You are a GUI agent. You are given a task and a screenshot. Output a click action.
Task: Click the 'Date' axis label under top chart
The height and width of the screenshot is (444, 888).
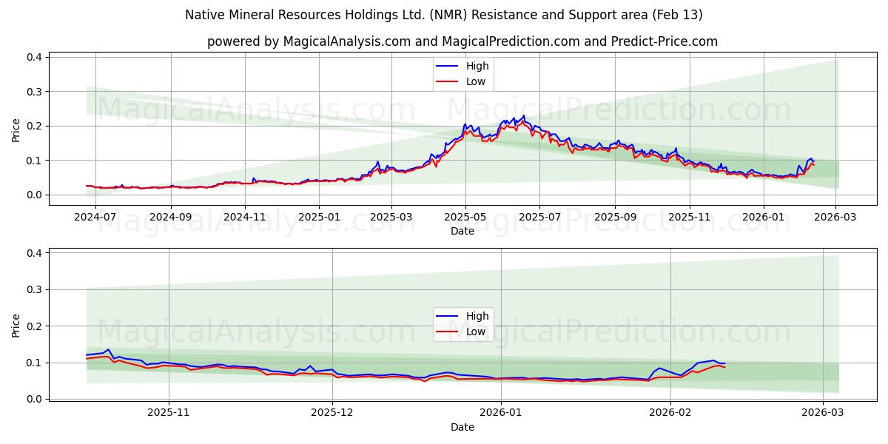[462, 232]
